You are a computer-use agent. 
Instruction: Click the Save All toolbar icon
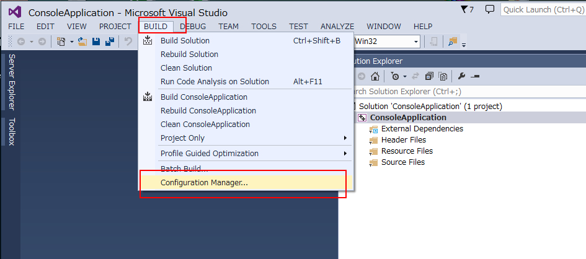(110, 42)
